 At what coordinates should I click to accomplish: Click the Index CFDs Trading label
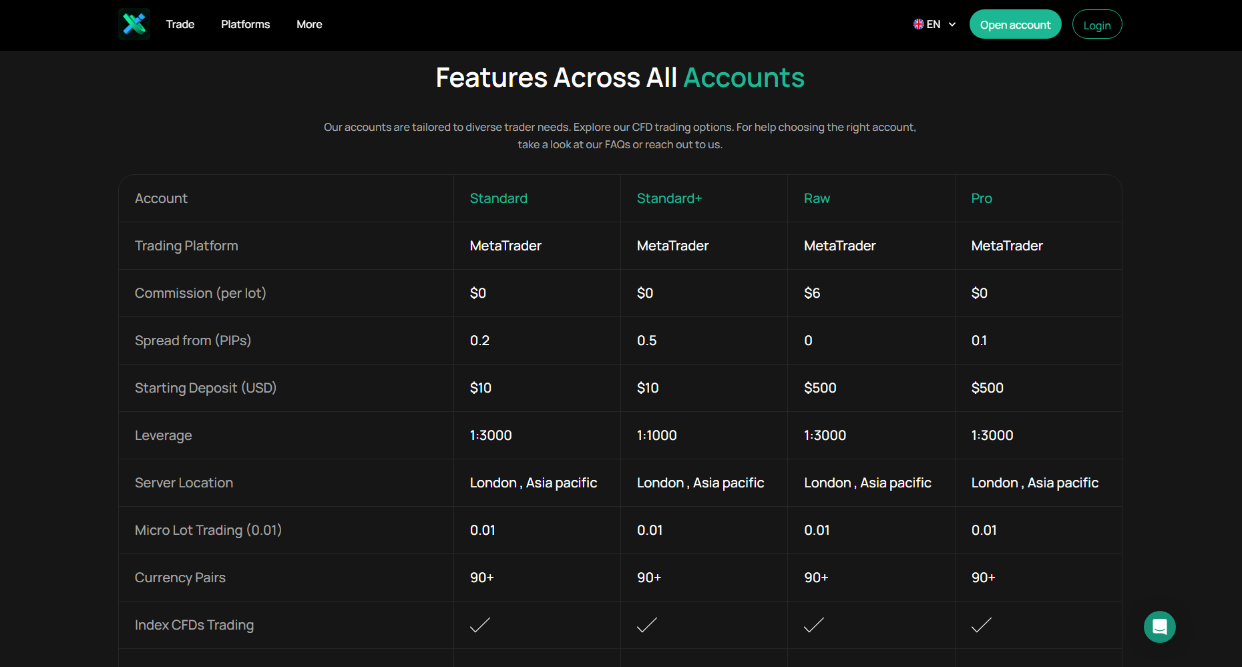(194, 625)
